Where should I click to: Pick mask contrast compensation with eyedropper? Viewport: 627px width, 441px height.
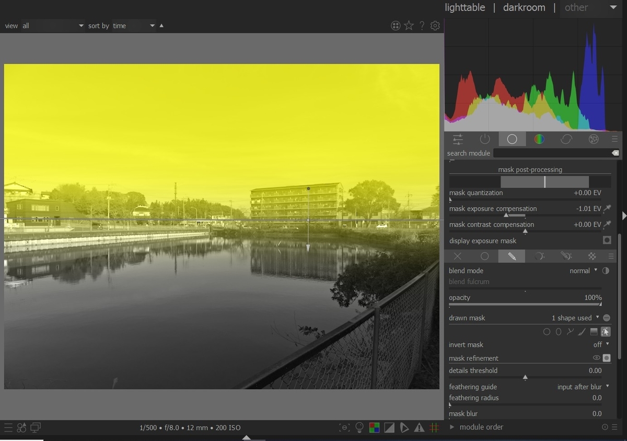tap(607, 224)
